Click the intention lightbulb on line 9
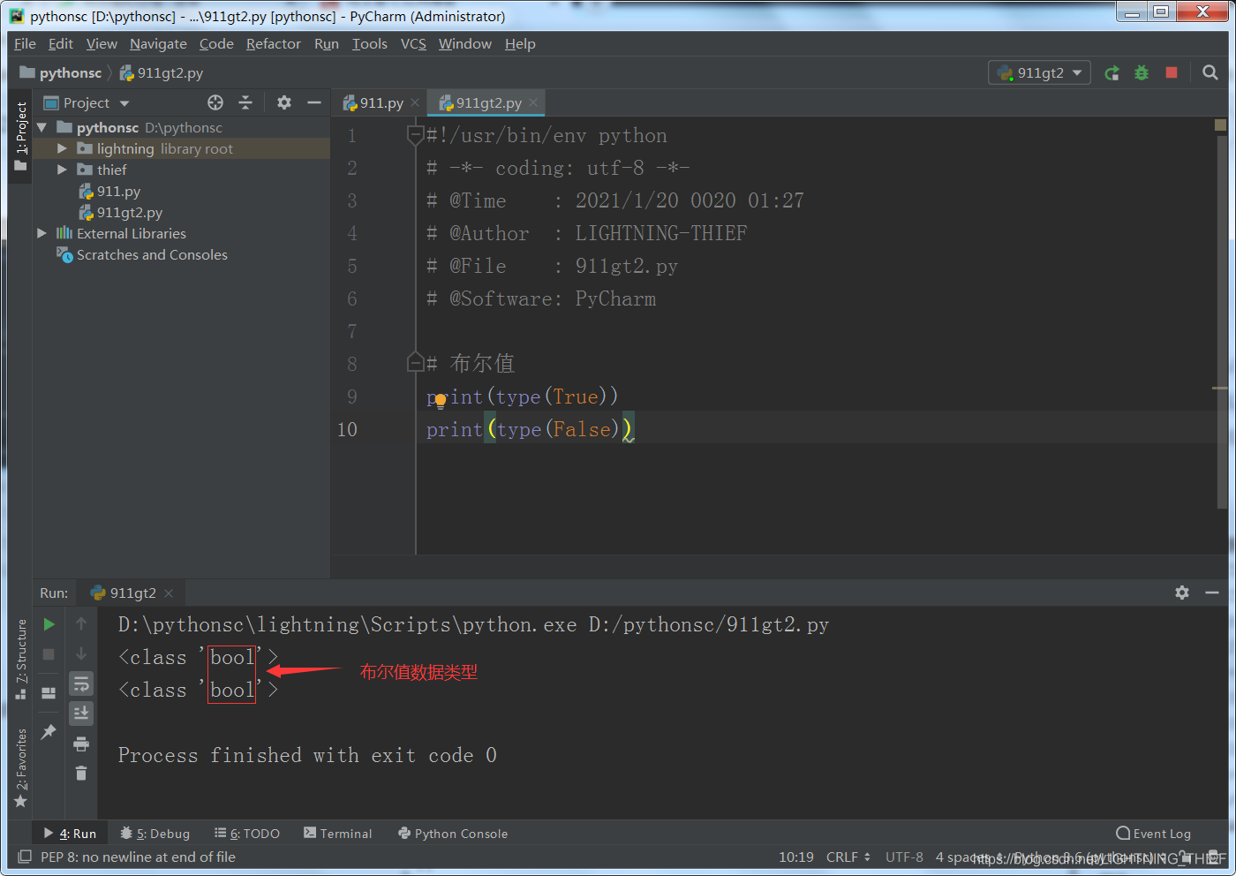Screen dimensions: 1236x876 click(440, 400)
